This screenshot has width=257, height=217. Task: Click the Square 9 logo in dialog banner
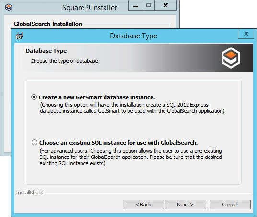(231, 58)
